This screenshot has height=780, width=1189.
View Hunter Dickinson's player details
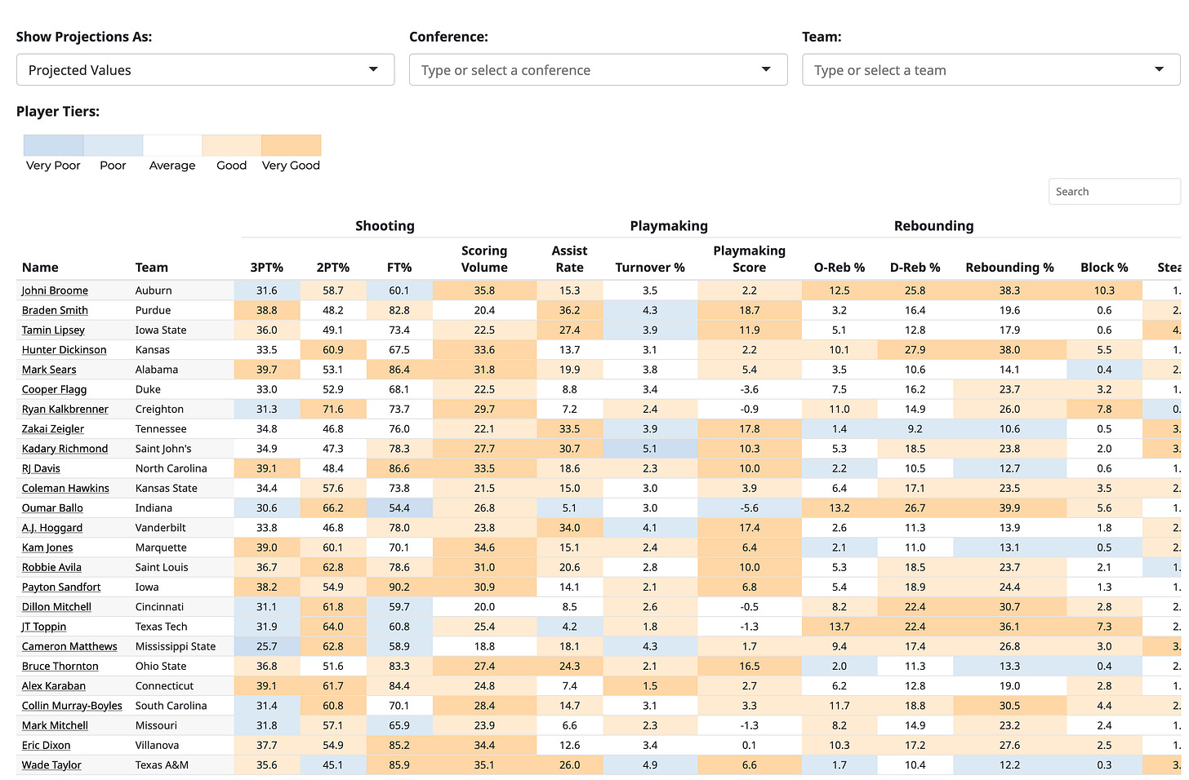(64, 349)
